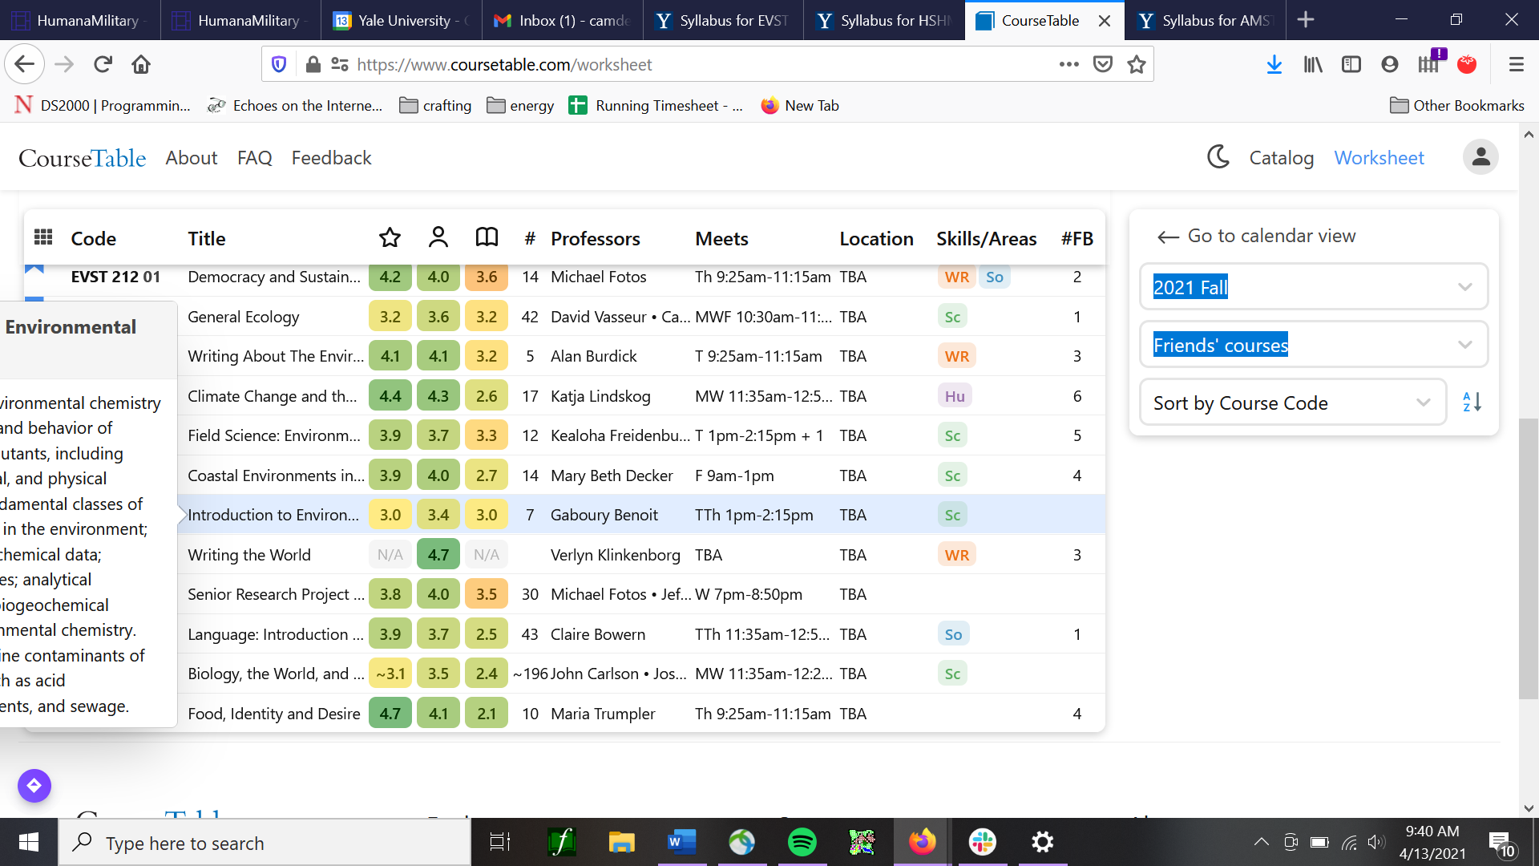Go to browser home page
The image size is (1539, 866).
[141, 64]
